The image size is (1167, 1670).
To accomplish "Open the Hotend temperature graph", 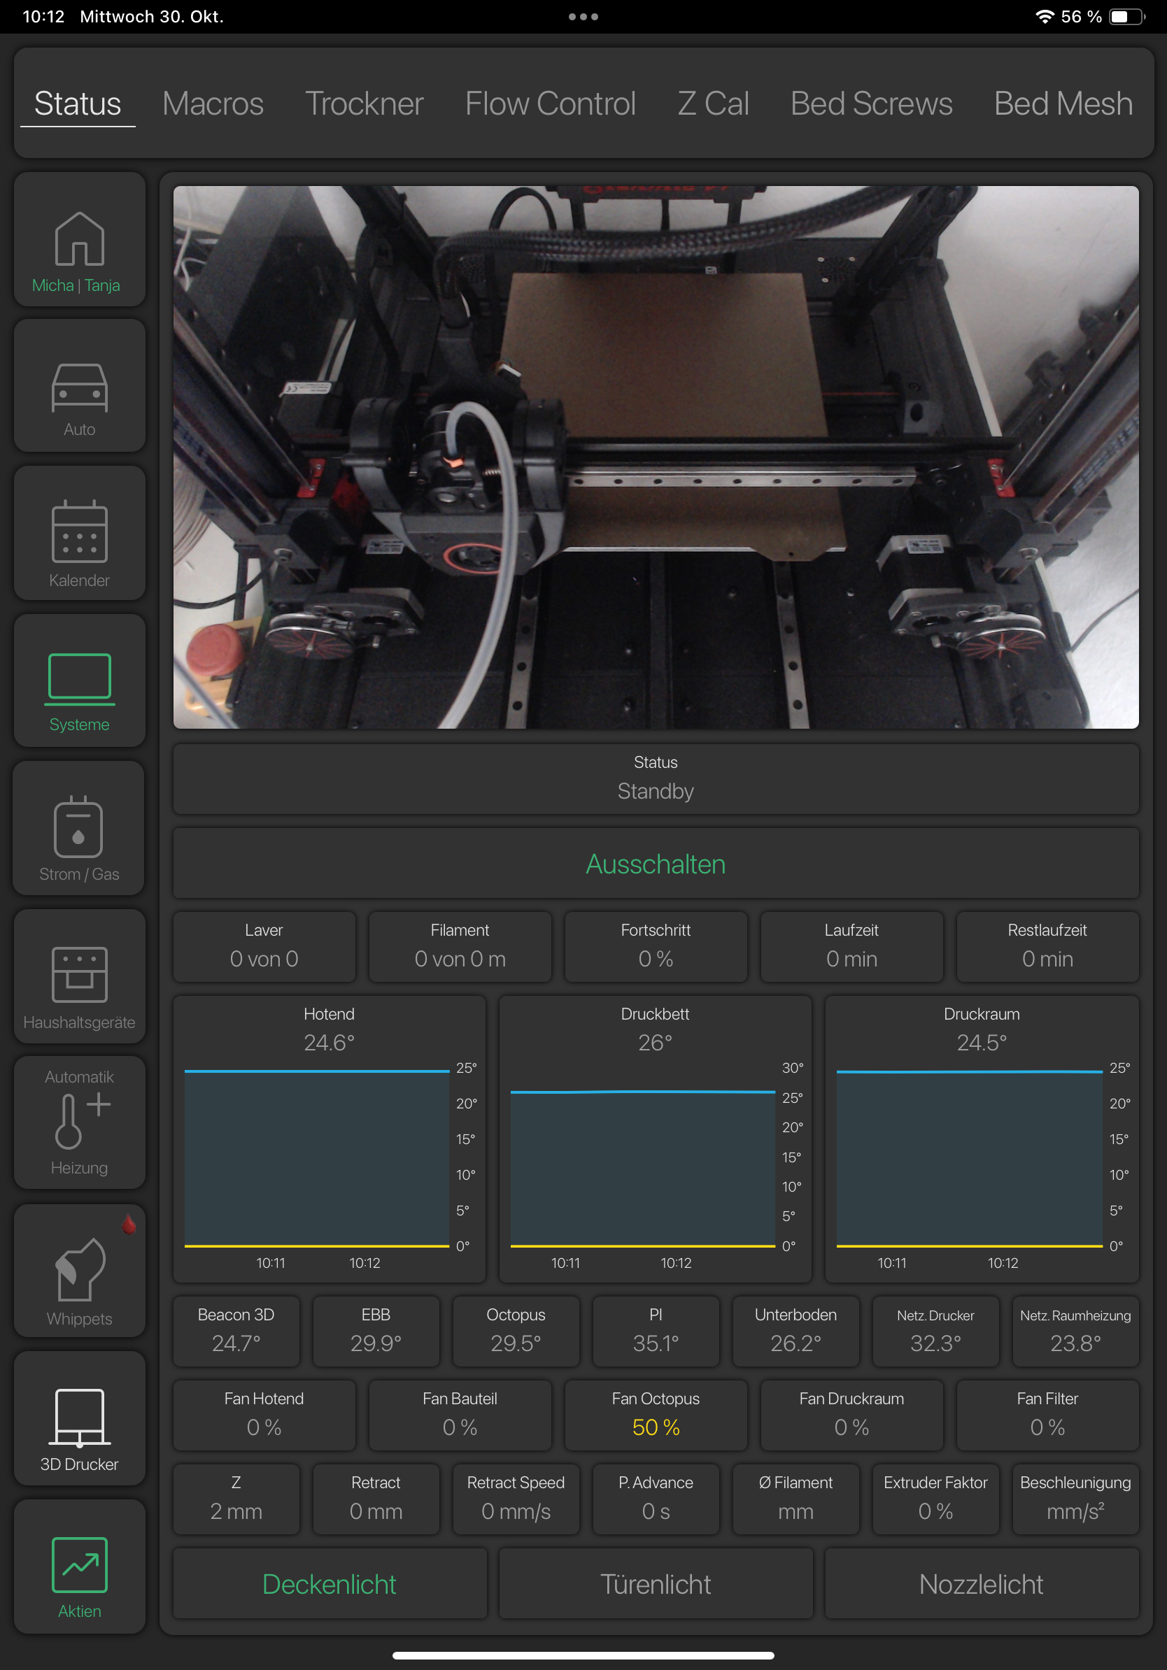I will pos(330,1139).
